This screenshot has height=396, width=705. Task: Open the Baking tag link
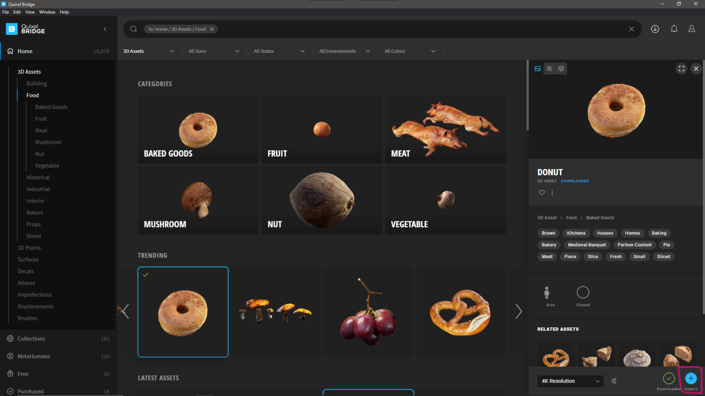point(659,233)
